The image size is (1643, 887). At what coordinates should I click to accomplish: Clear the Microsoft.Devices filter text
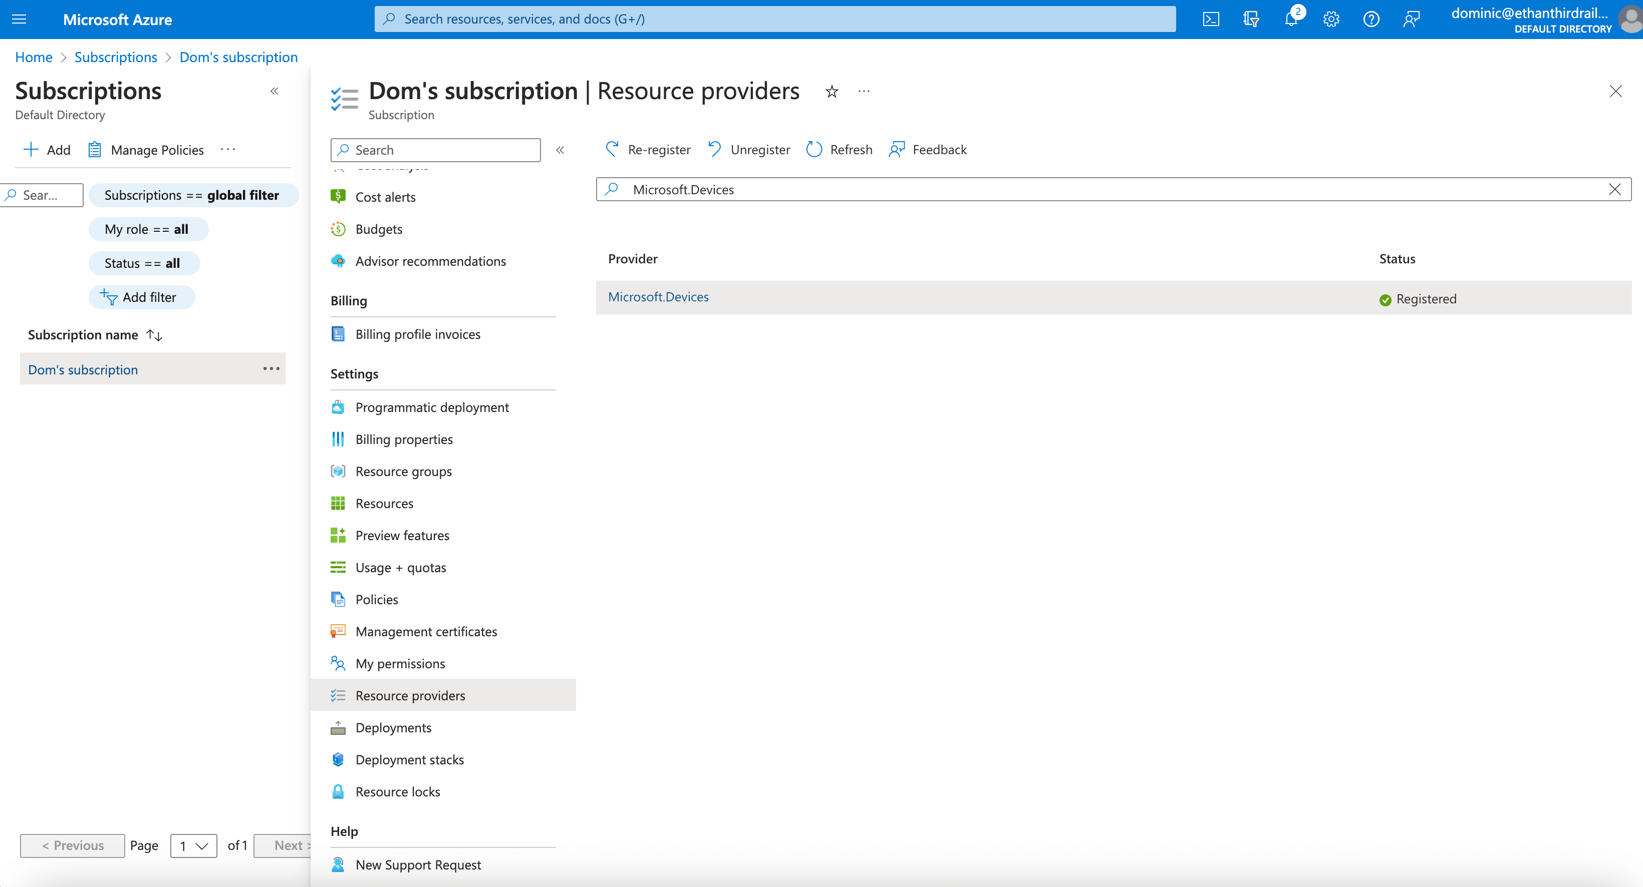1614,189
